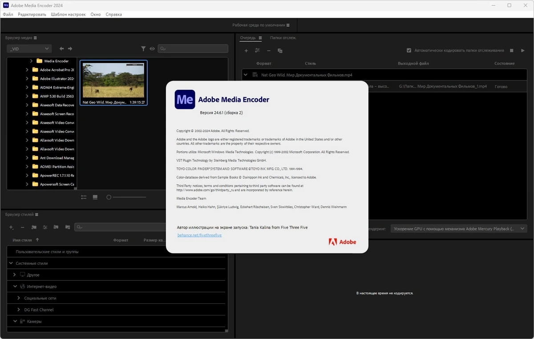Click the Имя стиля column header
This screenshot has width=534, height=339.
[x=22, y=240]
